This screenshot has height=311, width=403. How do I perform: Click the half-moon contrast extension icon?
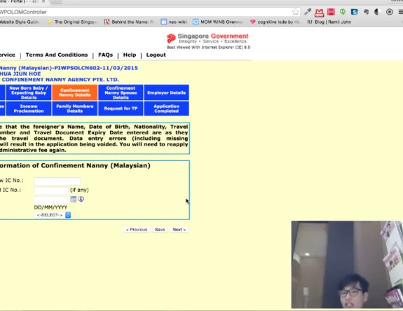[377, 12]
